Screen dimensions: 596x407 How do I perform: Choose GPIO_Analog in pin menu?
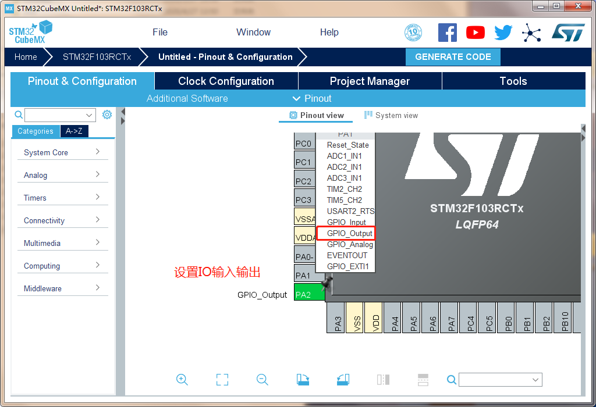[x=346, y=245]
